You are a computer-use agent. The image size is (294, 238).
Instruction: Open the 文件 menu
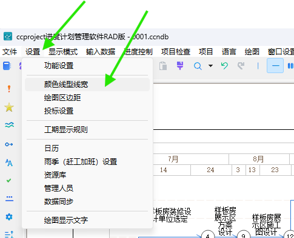(x=10, y=52)
